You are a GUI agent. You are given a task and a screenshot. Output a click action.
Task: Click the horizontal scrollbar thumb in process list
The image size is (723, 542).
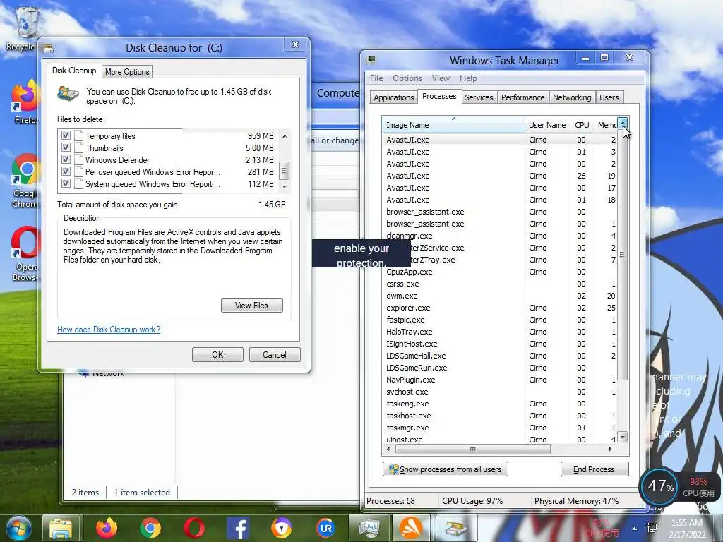(x=472, y=448)
